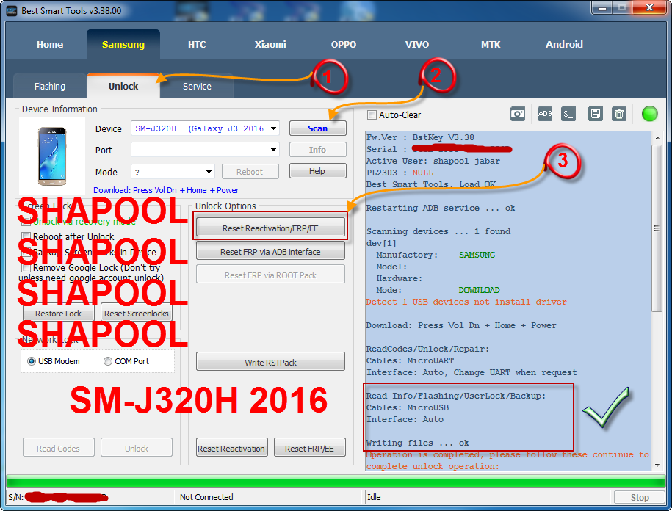Switch to the OPPO tab

(343, 44)
